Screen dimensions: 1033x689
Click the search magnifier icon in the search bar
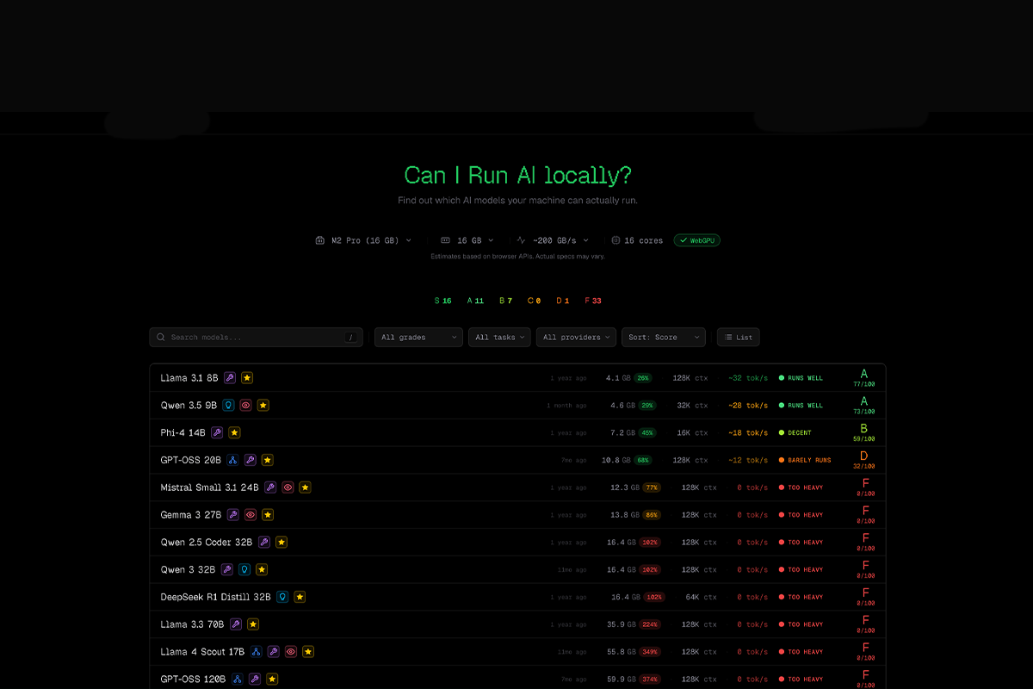pyautogui.click(x=161, y=337)
